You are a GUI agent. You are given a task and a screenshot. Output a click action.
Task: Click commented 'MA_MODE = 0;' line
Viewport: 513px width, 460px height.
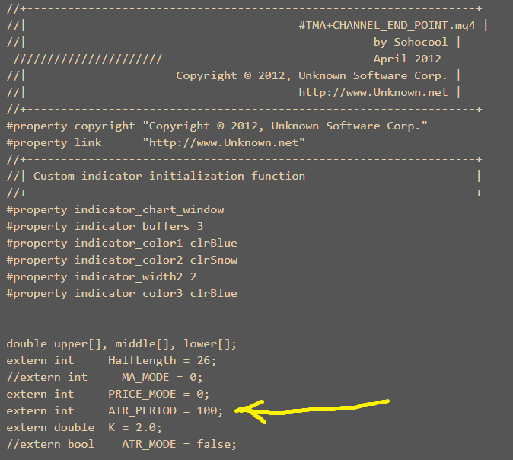pyautogui.click(x=105, y=377)
